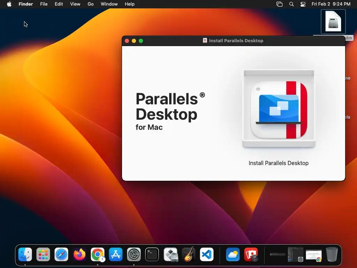Image resolution: width=357 pixels, height=268 pixels.
Task: Click the date and time in menu bar
Action: (331, 4)
